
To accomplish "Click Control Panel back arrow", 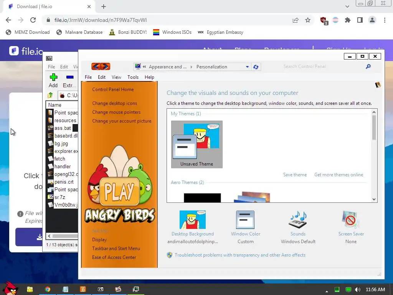I will tap(96, 66).
